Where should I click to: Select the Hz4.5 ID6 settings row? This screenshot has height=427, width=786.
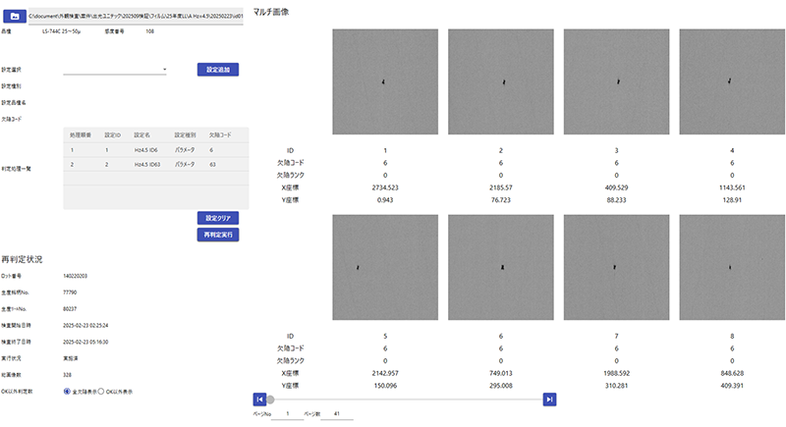tap(156, 150)
